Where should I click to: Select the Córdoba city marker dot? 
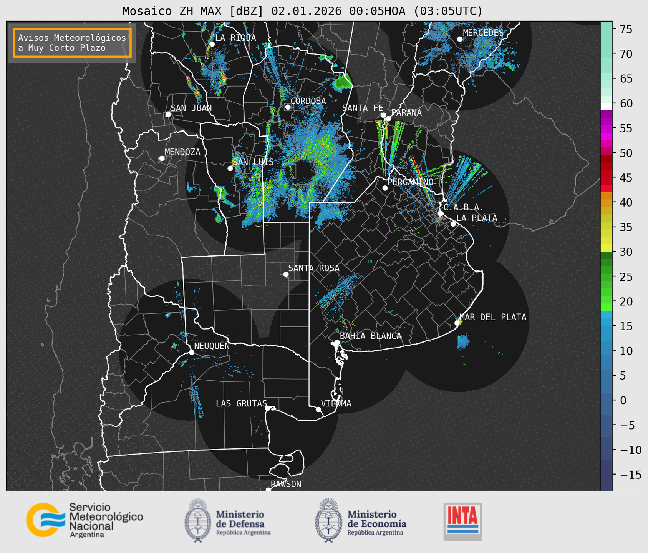click(288, 107)
